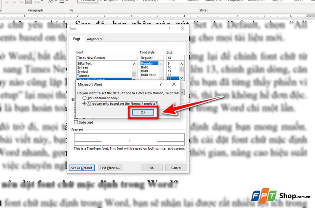315x208 pixels.
Task: Click the Align Right icon in the ribbon
Action: pos(22,2)
